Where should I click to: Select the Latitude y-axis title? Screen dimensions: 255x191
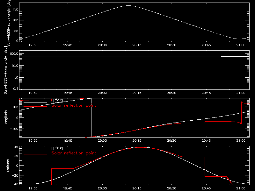coord(8,166)
